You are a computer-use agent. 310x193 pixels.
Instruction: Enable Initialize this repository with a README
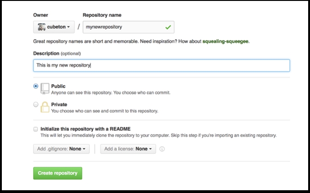click(36, 129)
